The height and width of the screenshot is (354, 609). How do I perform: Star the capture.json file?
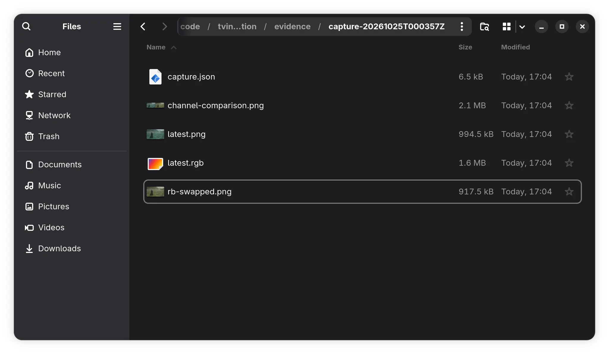569,77
